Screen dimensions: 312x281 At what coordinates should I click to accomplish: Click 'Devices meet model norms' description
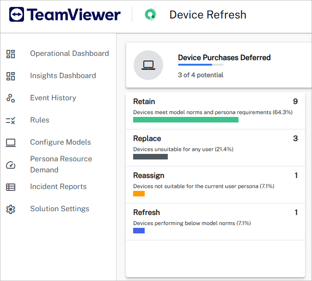(x=213, y=112)
